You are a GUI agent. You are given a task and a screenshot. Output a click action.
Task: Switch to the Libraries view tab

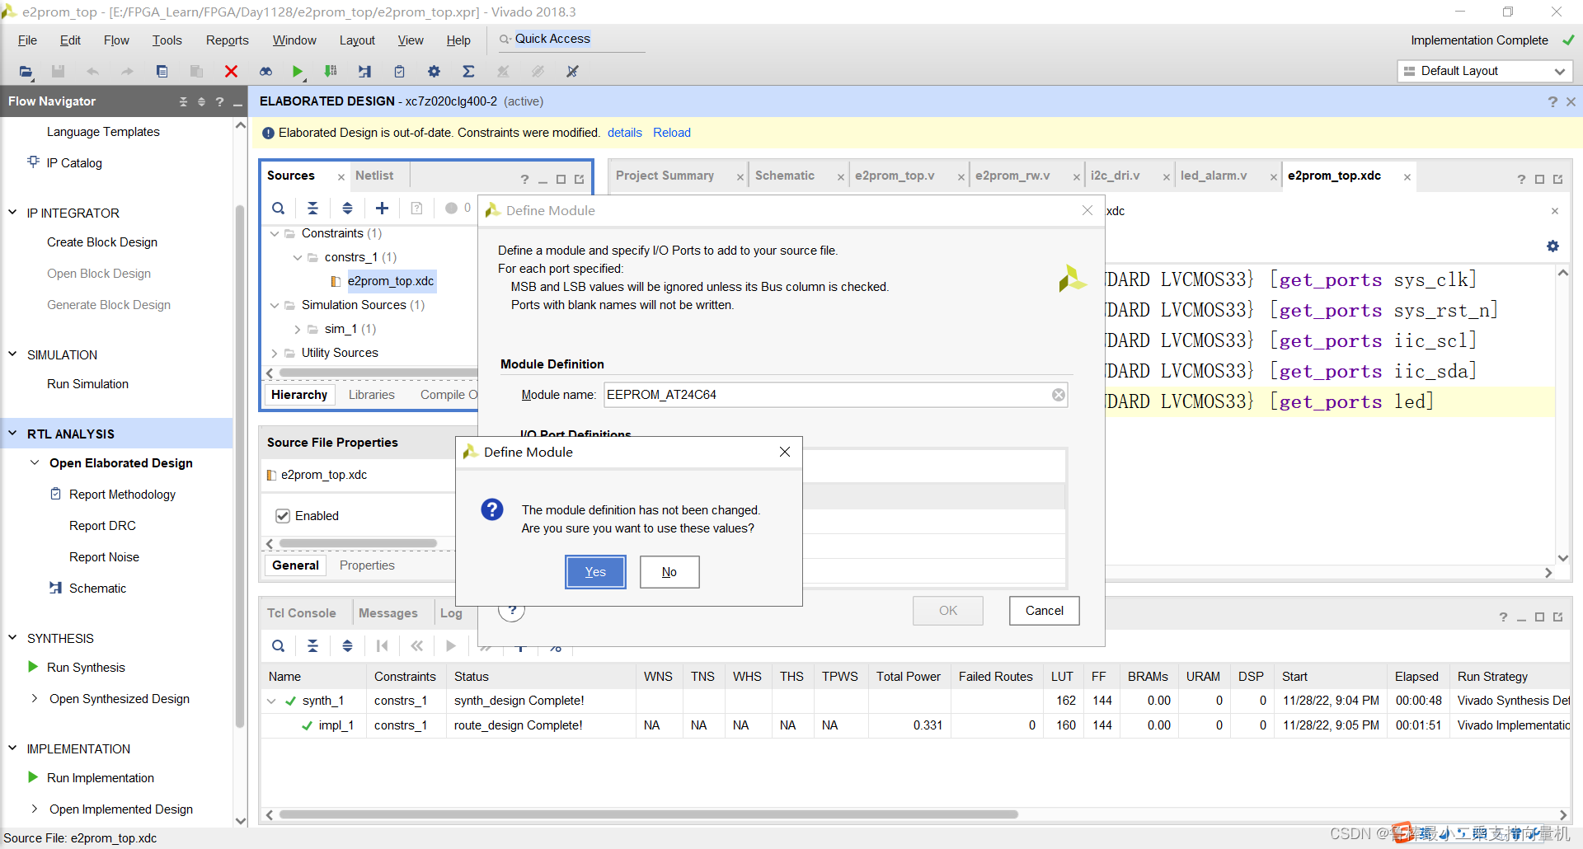371,395
